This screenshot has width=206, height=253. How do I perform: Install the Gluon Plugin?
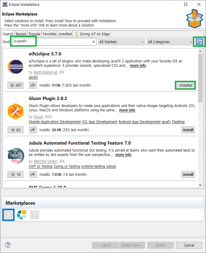point(188,130)
